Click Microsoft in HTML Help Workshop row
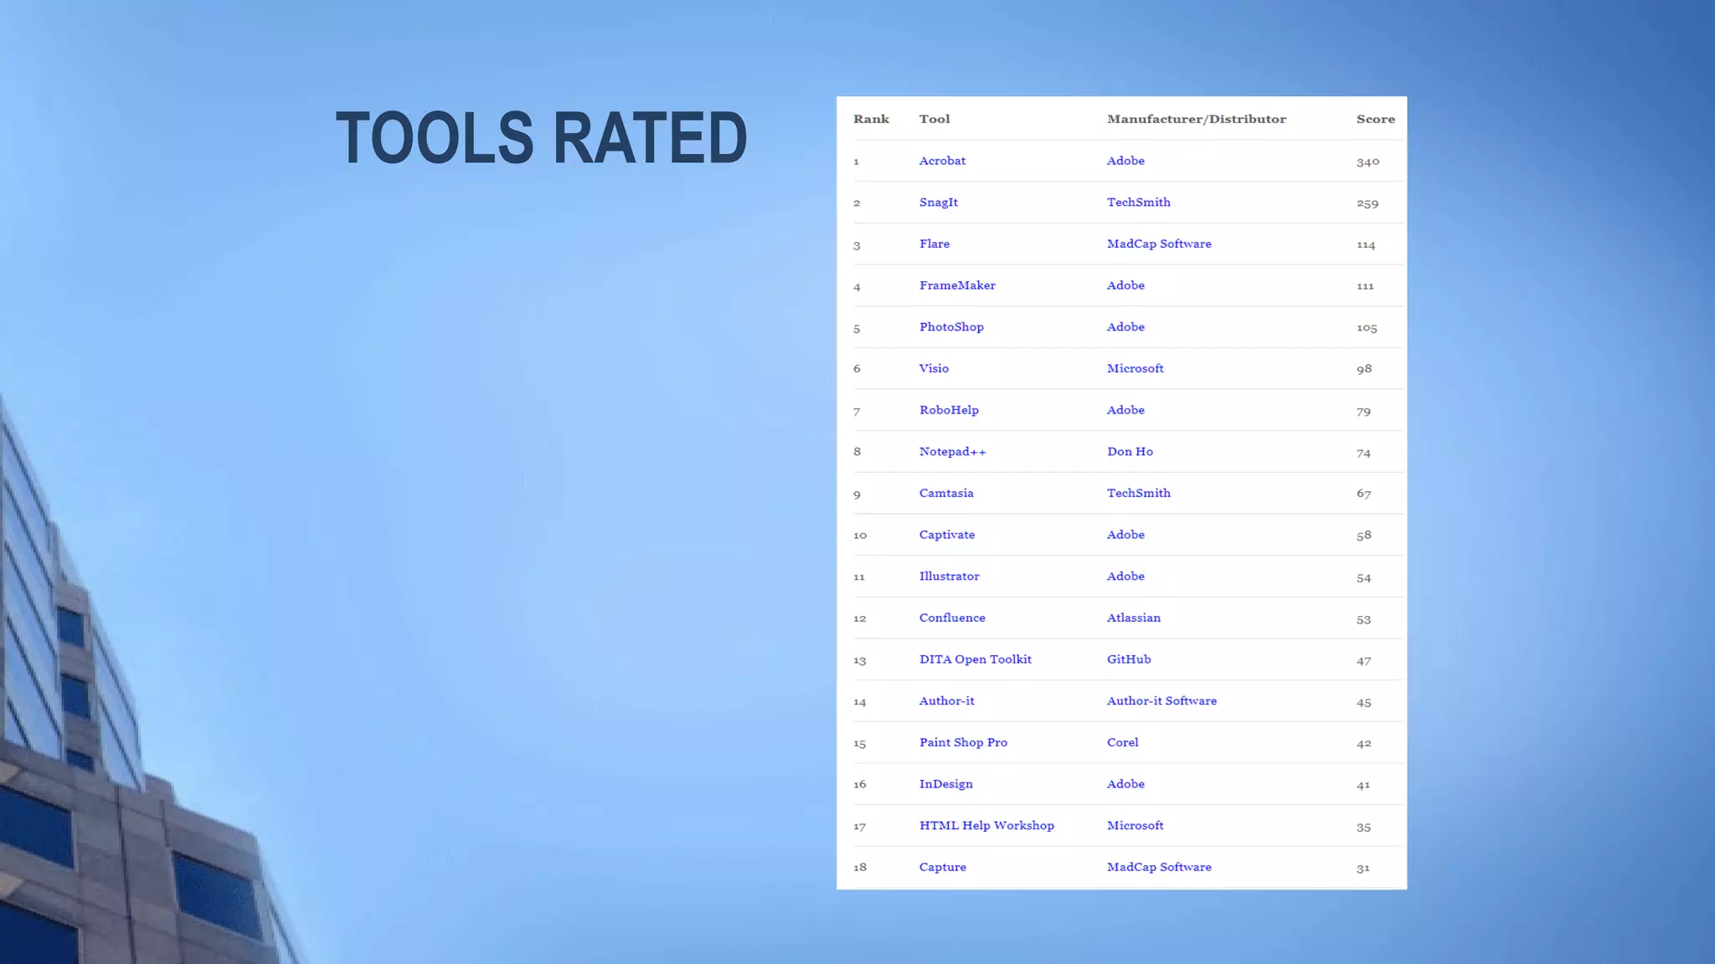 [1135, 826]
